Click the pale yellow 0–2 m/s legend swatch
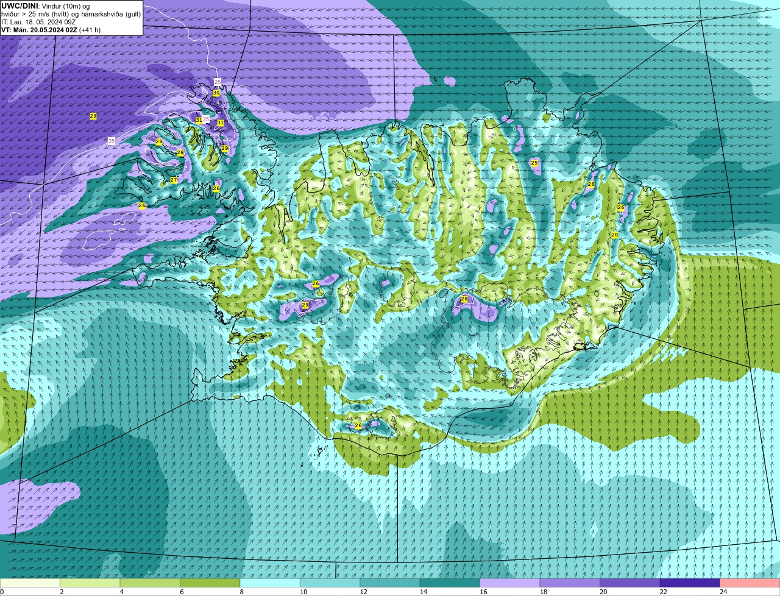The height and width of the screenshot is (596, 780). click(30, 583)
